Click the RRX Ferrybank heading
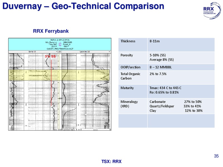Screen dimensions: 223x167 (51, 31)
